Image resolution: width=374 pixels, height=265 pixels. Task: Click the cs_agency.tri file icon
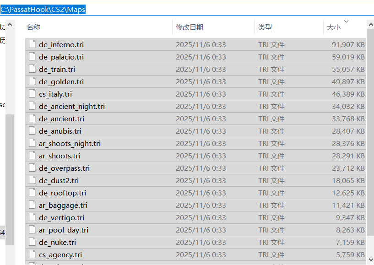coord(32,254)
